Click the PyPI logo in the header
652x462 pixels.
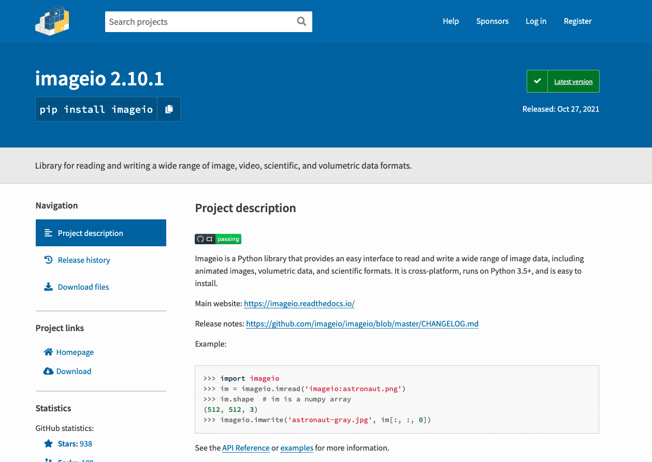point(52,21)
